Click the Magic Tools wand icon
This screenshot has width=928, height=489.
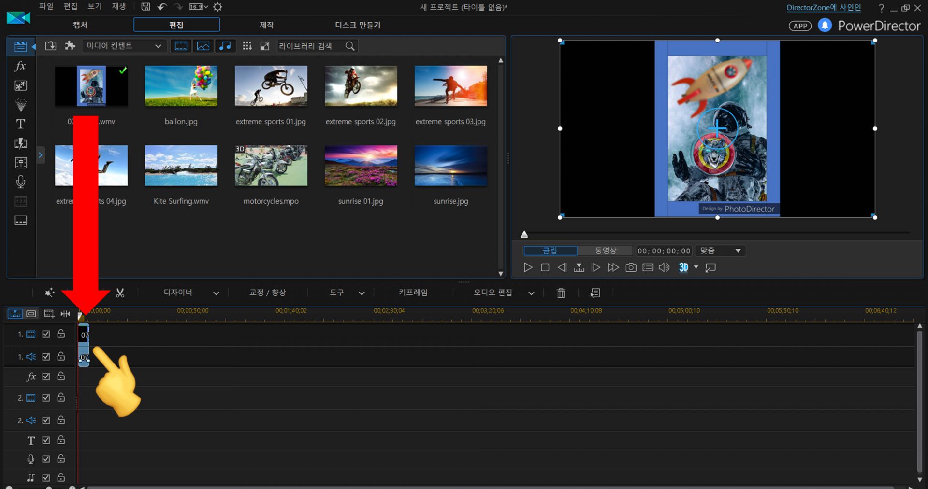(49, 293)
